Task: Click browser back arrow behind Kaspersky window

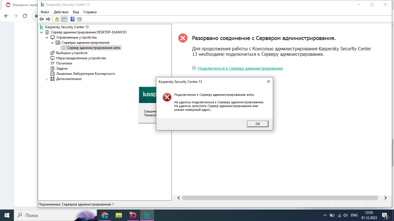Action: point(6,16)
